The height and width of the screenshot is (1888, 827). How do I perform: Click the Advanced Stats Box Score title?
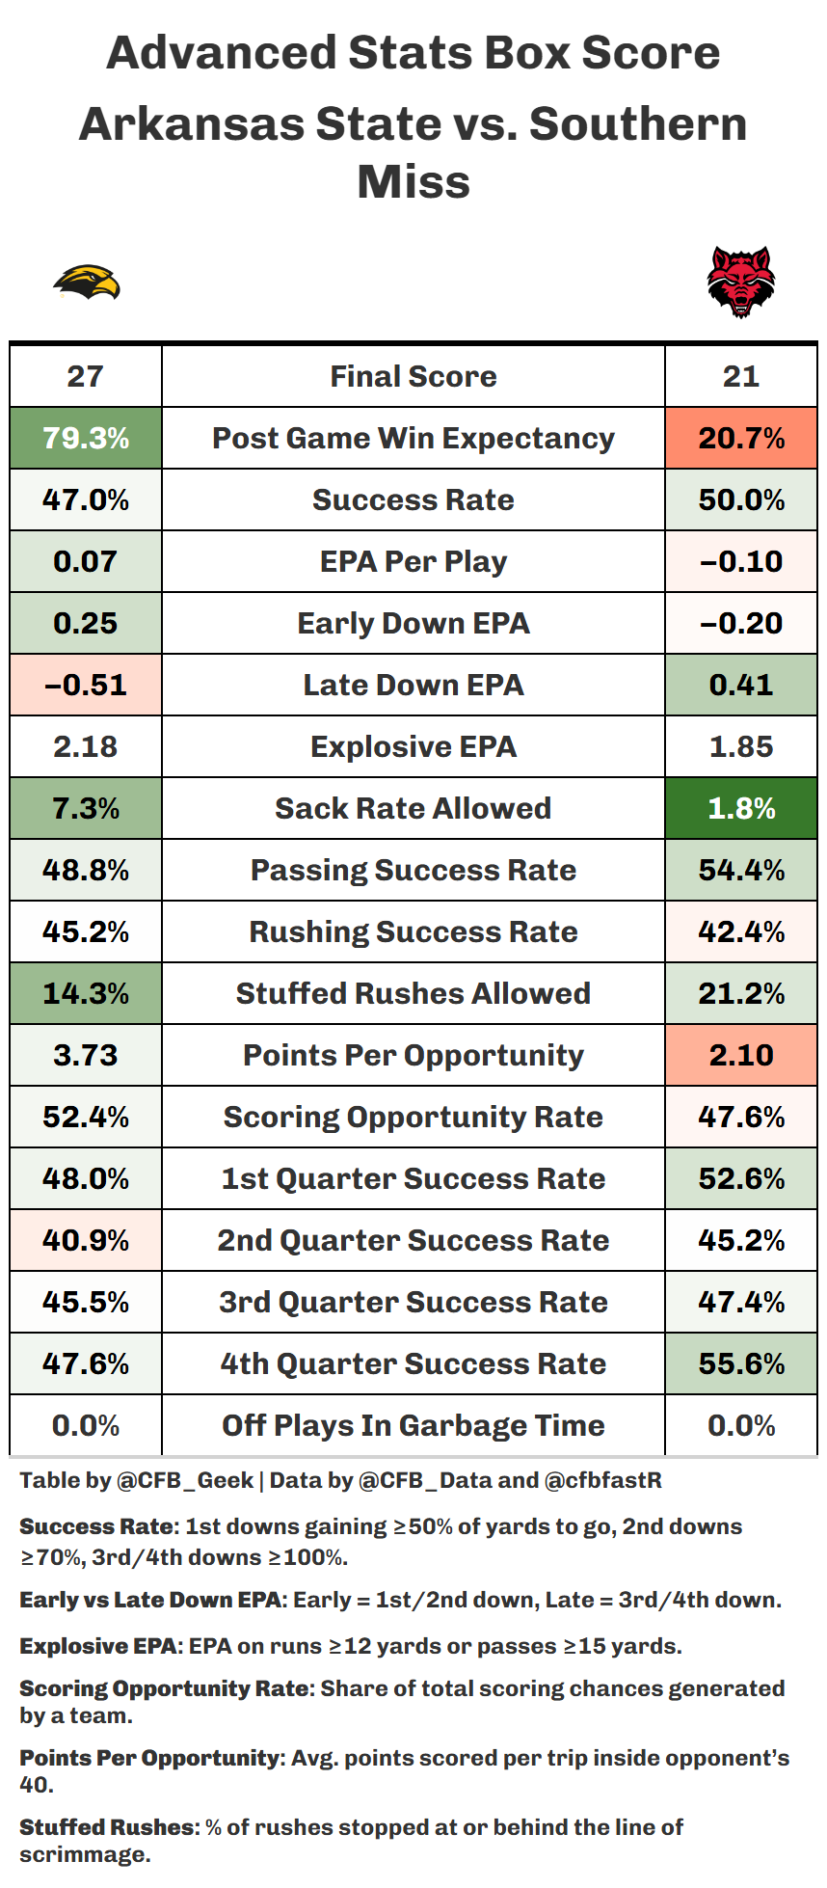[x=413, y=52]
